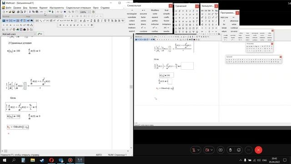Toggle the disabled camera in call bar

click(x=207, y=150)
